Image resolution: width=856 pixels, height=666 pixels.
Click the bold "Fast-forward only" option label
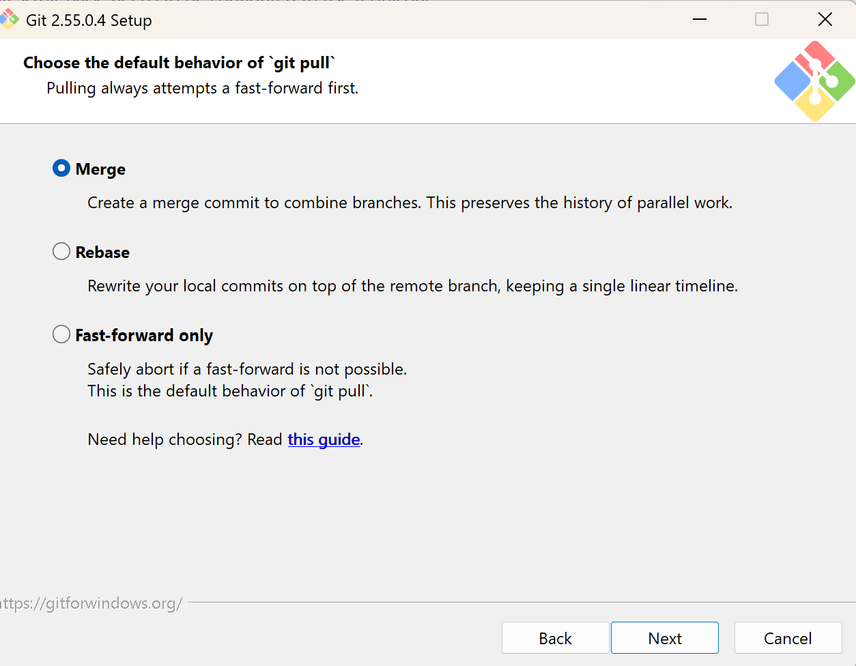tap(144, 336)
